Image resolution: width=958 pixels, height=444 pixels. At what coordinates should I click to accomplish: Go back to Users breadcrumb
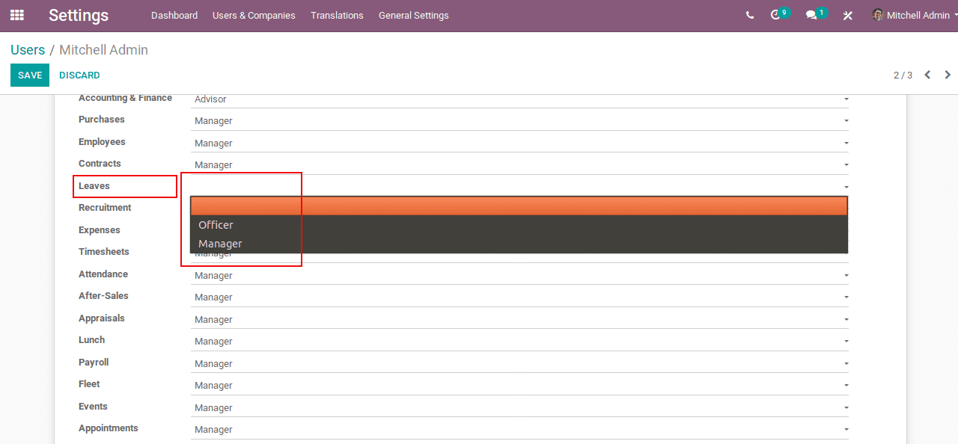[28, 50]
